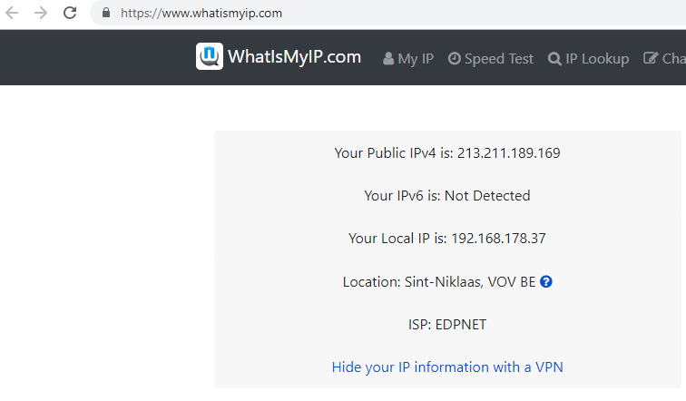
Task: Click the browser forward arrow
Action: 41,14
